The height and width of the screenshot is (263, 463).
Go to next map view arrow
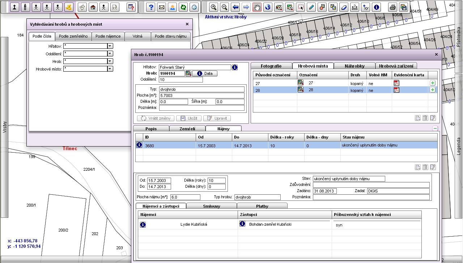point(246,7)
